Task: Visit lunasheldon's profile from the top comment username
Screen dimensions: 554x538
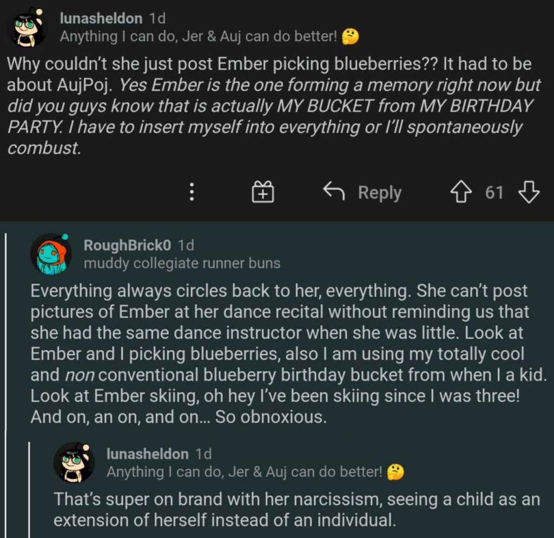Action: 101,18
